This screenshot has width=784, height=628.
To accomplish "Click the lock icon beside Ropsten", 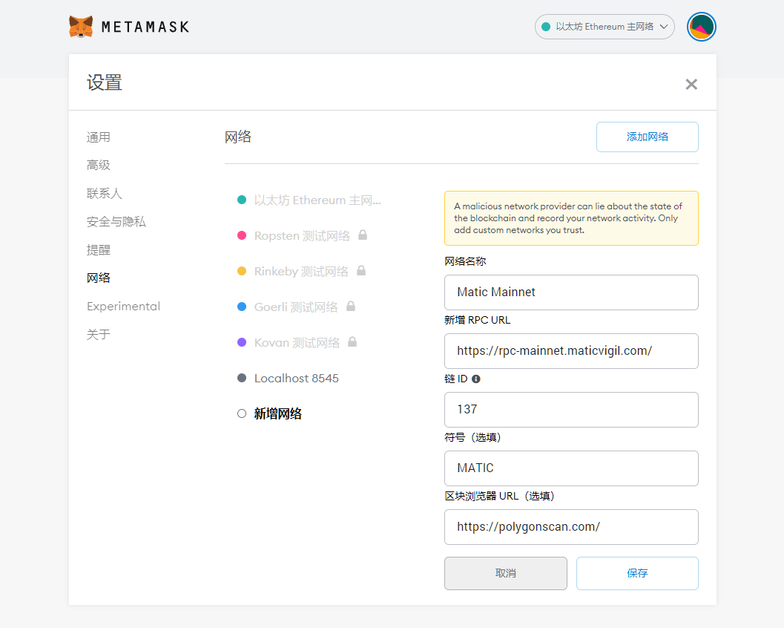I will (x=363, y=235).
